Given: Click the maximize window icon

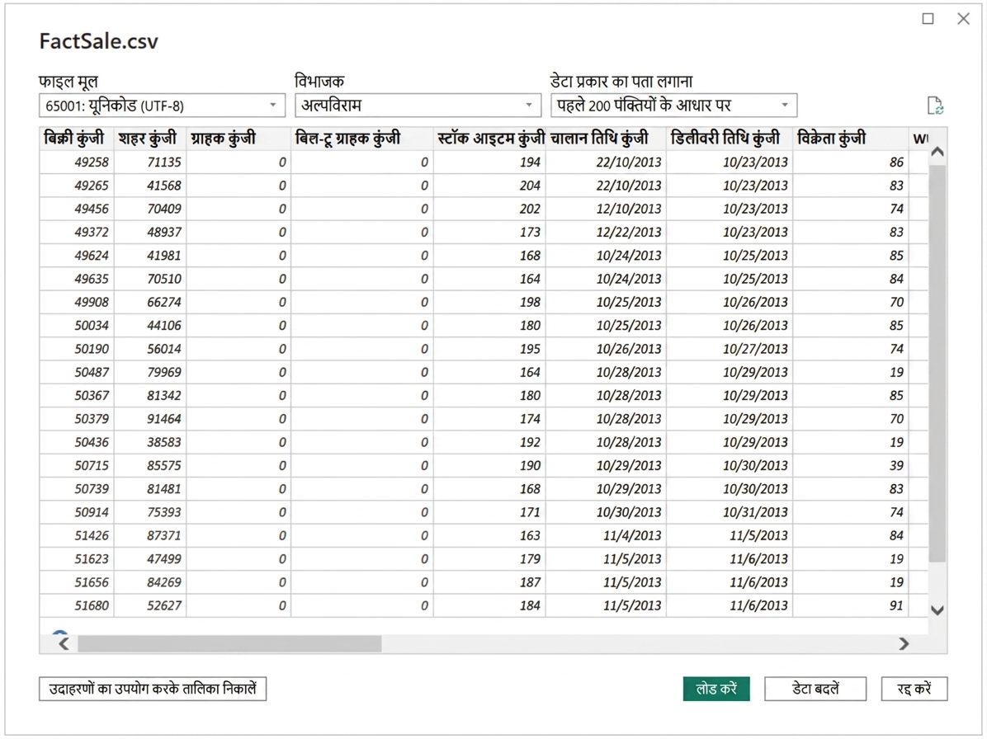Looking at the screenshot, I should [x=928, y=19].
